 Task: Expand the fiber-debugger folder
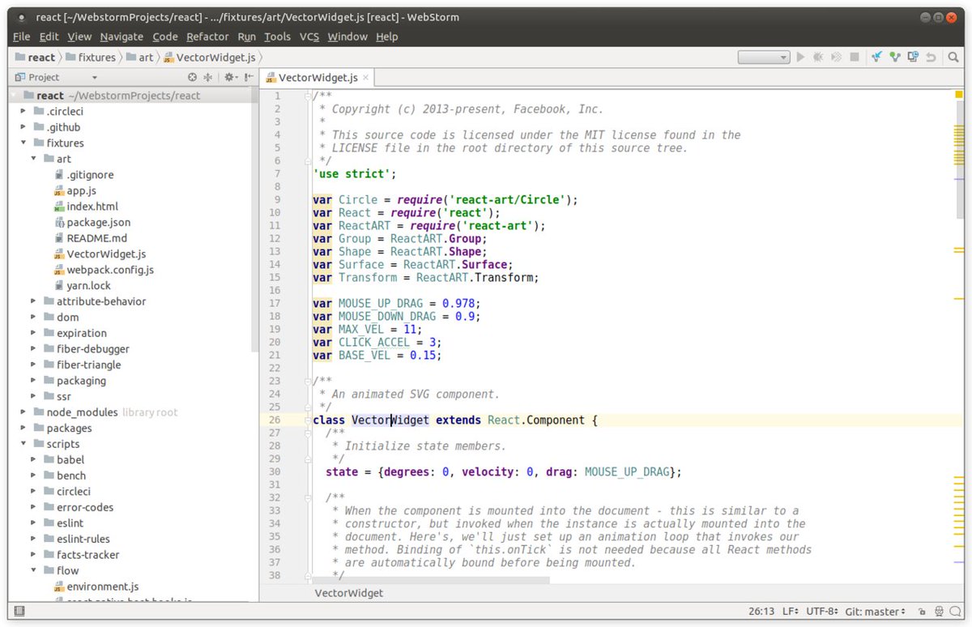33,349
